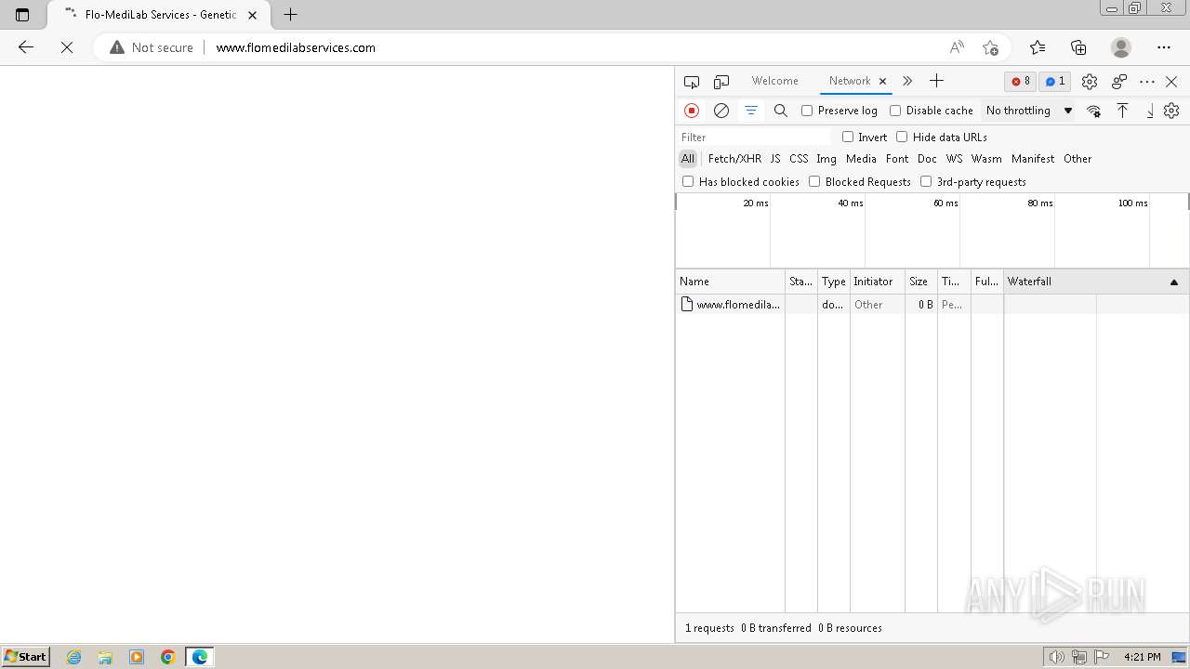Clear the network log
The height and width of the screenshot is (669, 1190).
coord(721,111)
